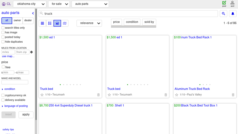The width and height of the screenshot is (238, 134).
Task: Expand the relevance sort dropdown
Action: 89,23
